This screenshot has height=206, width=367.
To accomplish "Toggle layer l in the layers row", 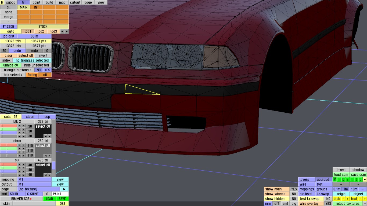I will [352, 179].
